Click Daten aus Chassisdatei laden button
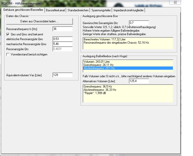193x156 pixels. [39, 21]
